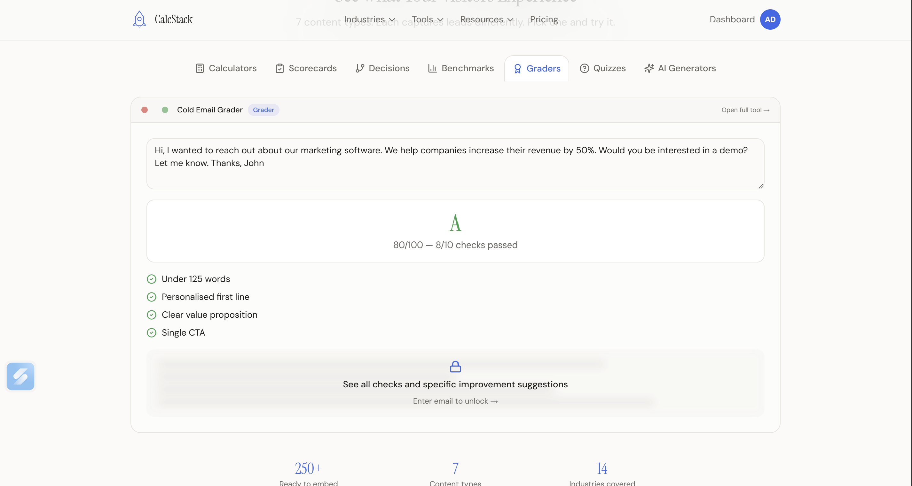Click the Single CTA check circle
The height and width of the screenshot is (486, 912).
(x=152, y=333)
